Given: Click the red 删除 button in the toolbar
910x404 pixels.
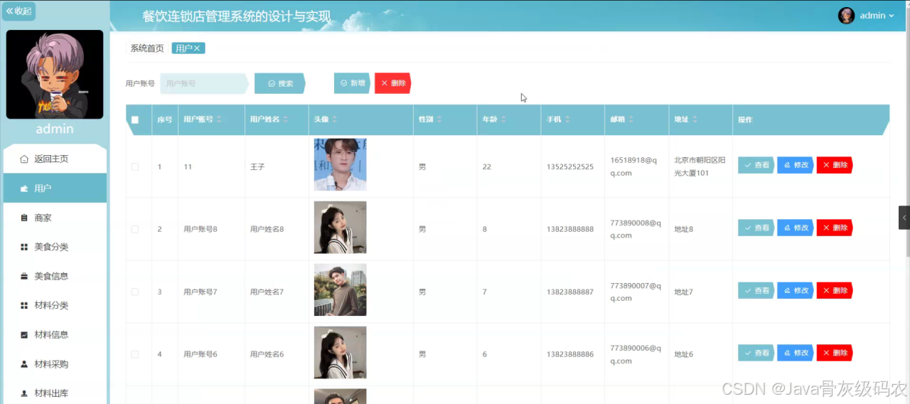Looking at the screenshot, I should tap(392, 83).
